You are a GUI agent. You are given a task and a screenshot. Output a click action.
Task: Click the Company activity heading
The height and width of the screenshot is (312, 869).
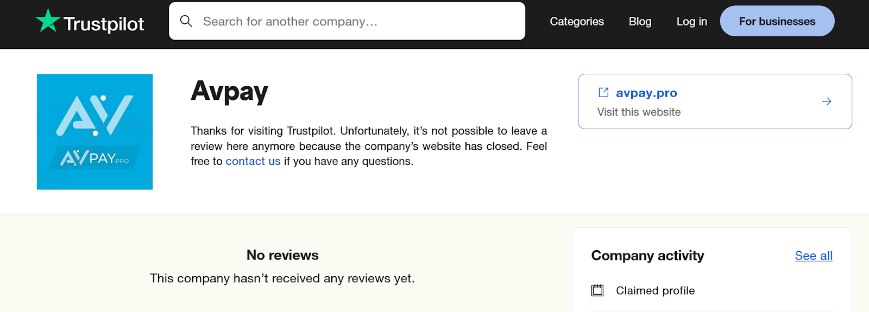647,256
